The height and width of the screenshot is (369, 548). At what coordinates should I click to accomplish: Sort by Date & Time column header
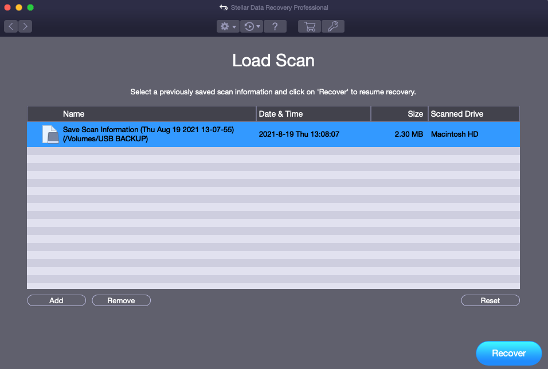tap(281, 114)
